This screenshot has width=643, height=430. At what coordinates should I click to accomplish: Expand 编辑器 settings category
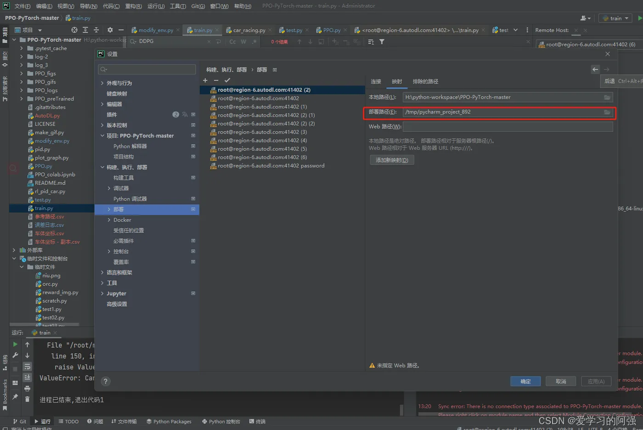point(102,104)
